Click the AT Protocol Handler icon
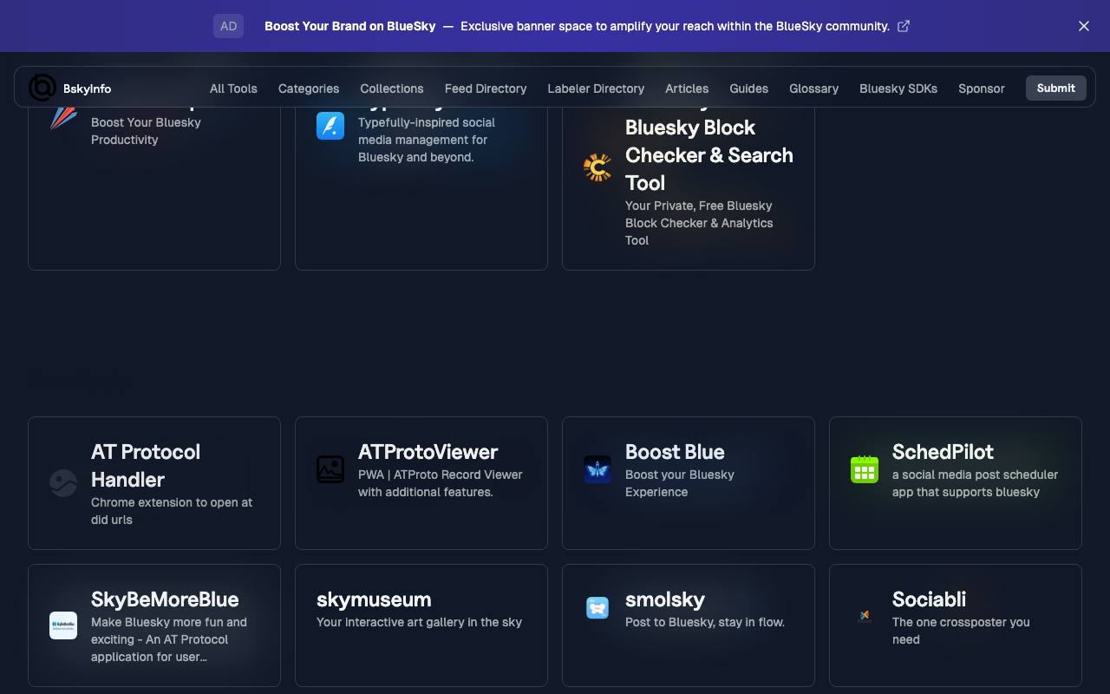The height and width of the screenshot is (694, 1110). (63, 483)
